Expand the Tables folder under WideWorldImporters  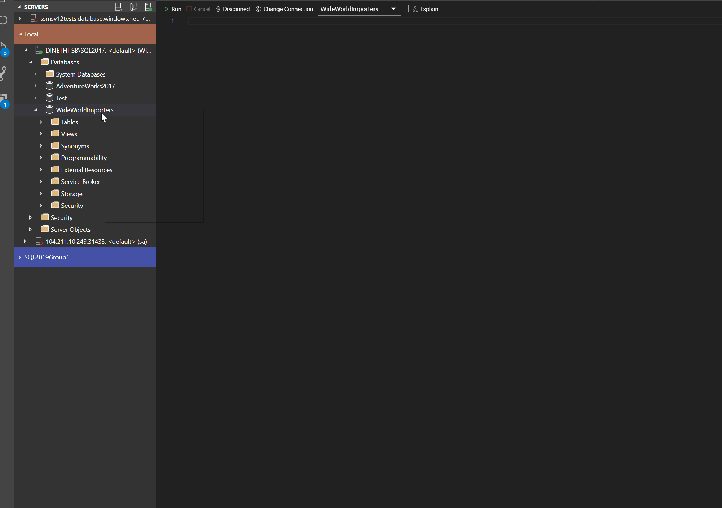[41, 122]
